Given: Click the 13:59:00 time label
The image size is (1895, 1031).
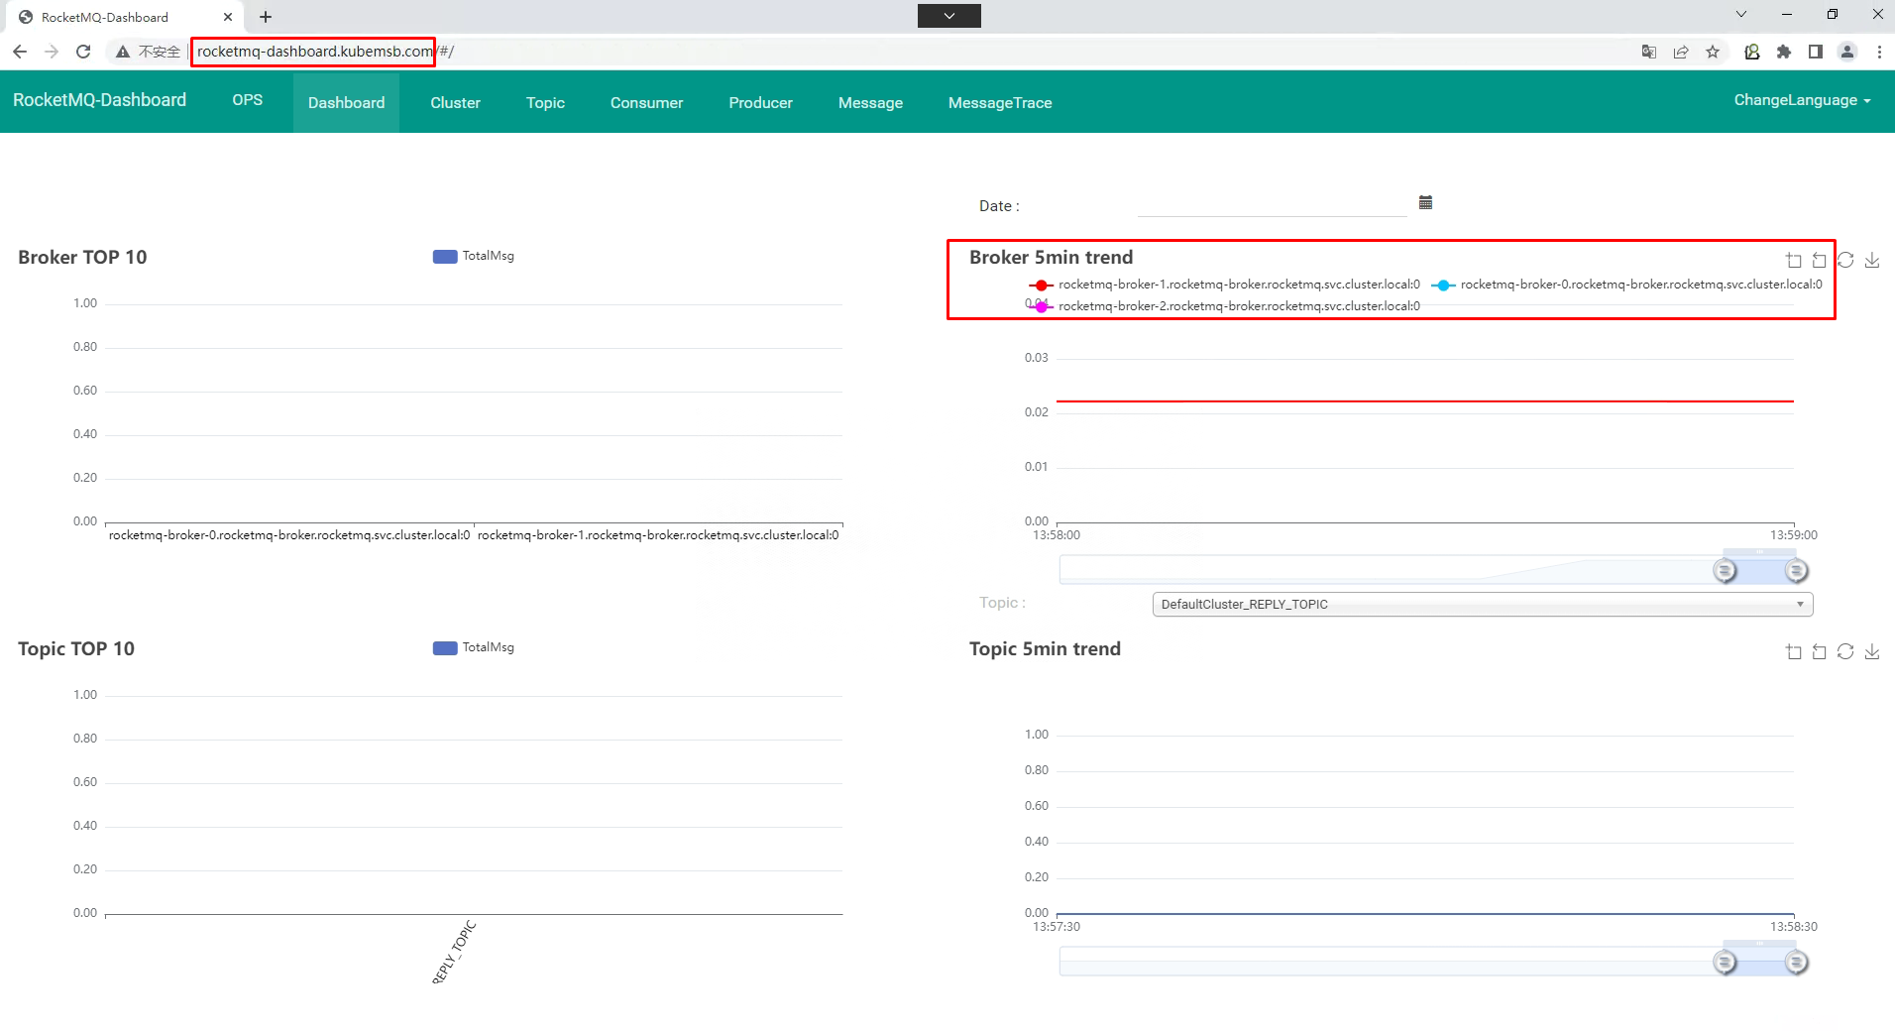Looking at the screenshot, I should tap(1794, 535).
